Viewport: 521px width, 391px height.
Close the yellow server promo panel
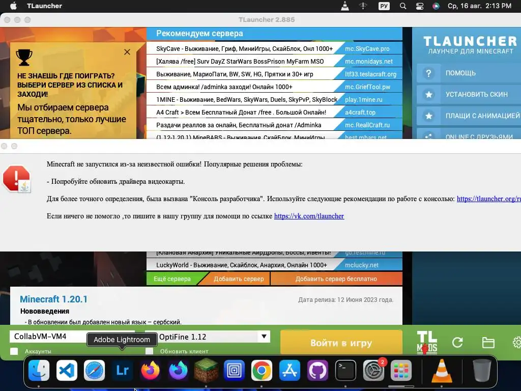click(127, 52)
